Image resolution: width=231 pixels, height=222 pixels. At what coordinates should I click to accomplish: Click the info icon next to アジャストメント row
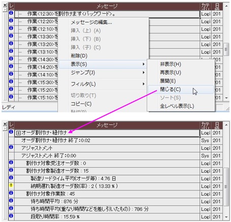pos(11,147)
